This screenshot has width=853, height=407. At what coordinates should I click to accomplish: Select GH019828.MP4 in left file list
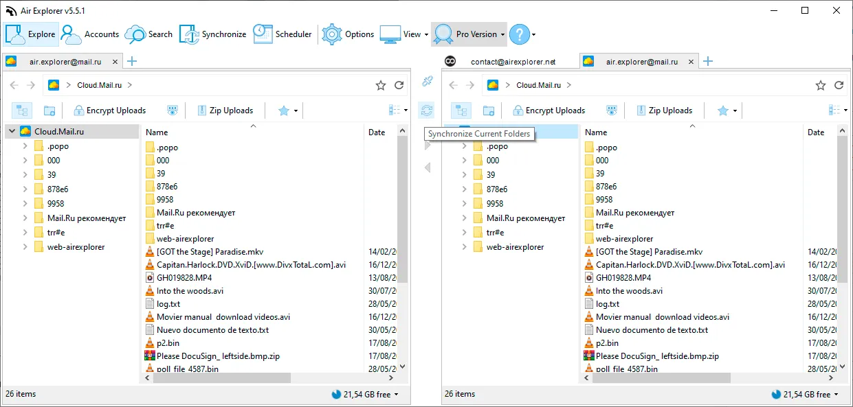[x=184, y=278]
